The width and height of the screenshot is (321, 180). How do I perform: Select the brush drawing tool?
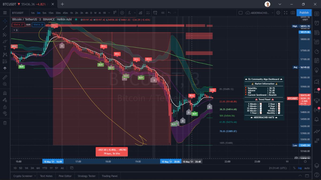pos(5,41)
